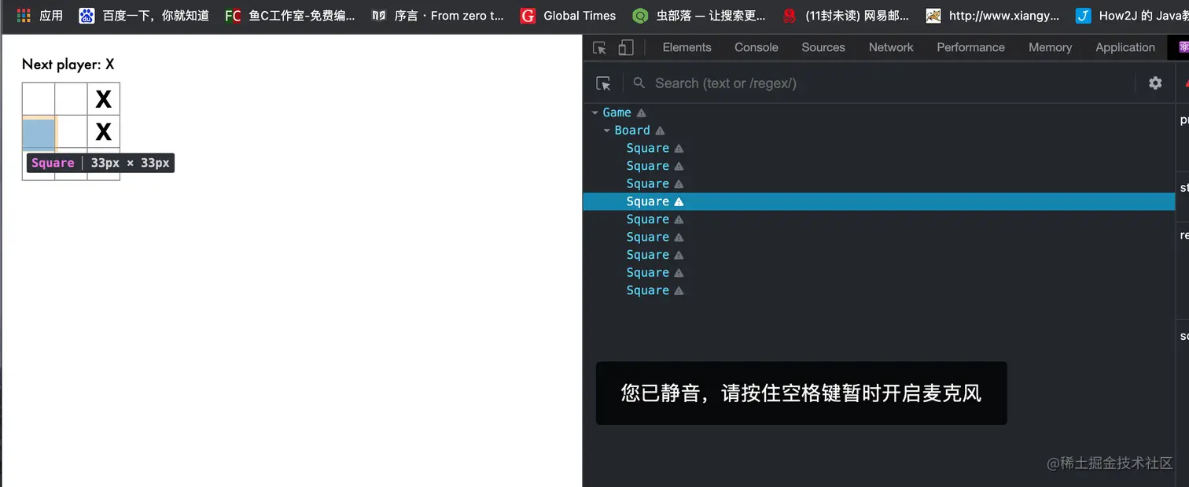
Task: Collapse the Board component tree
Action: [x=606, y=130]
